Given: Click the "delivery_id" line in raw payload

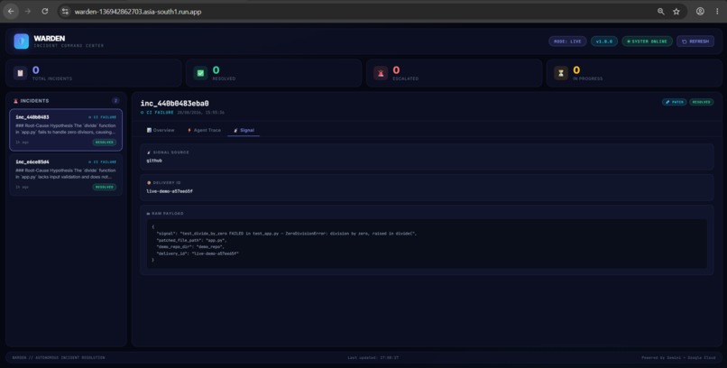Looking at the screenshot, I should click(198, 253).
